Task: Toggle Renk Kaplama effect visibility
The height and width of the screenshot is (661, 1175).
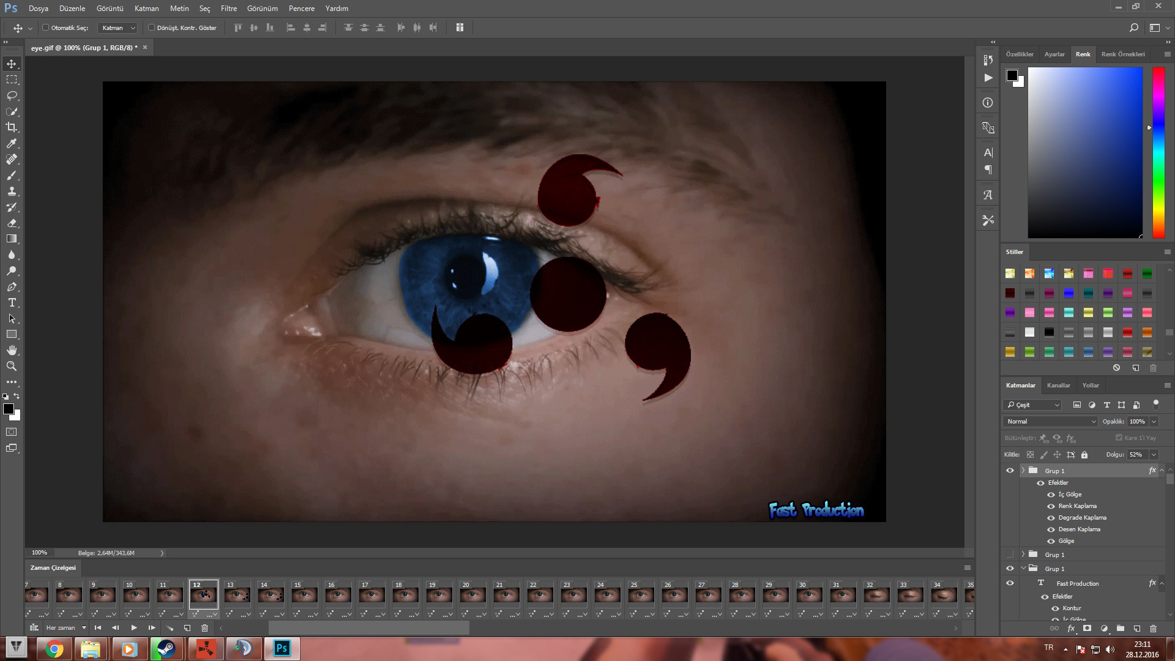Action: point(1051,506)
